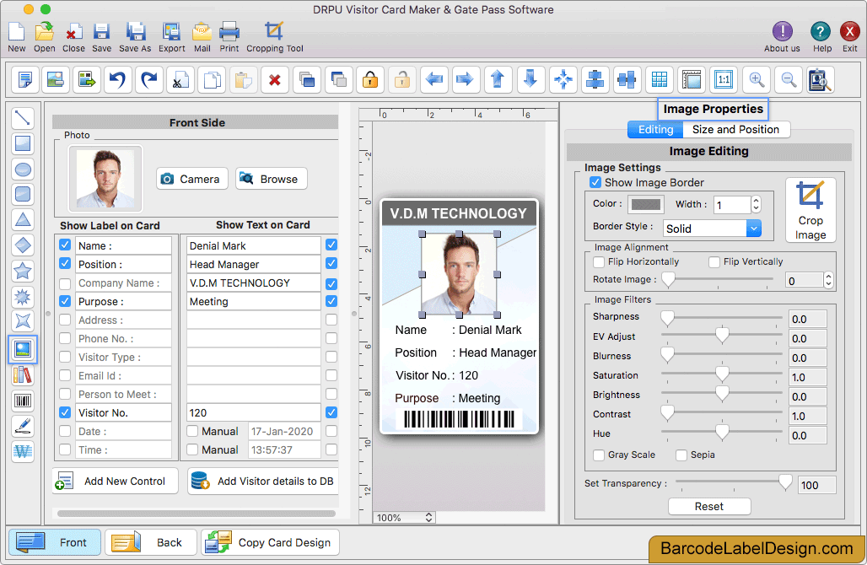Open the border Color swatch

(x=646, y=204)
